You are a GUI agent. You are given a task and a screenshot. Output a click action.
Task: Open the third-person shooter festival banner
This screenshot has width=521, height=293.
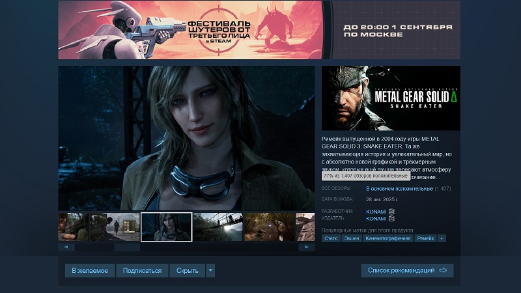point(259,30)
